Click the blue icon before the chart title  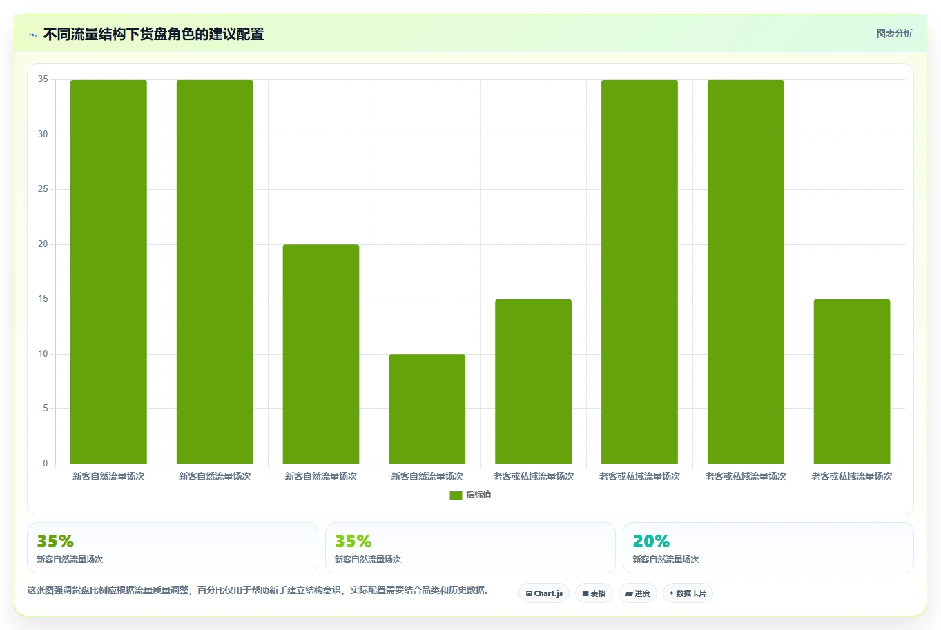pyautogui.click(x=32, y=35)
